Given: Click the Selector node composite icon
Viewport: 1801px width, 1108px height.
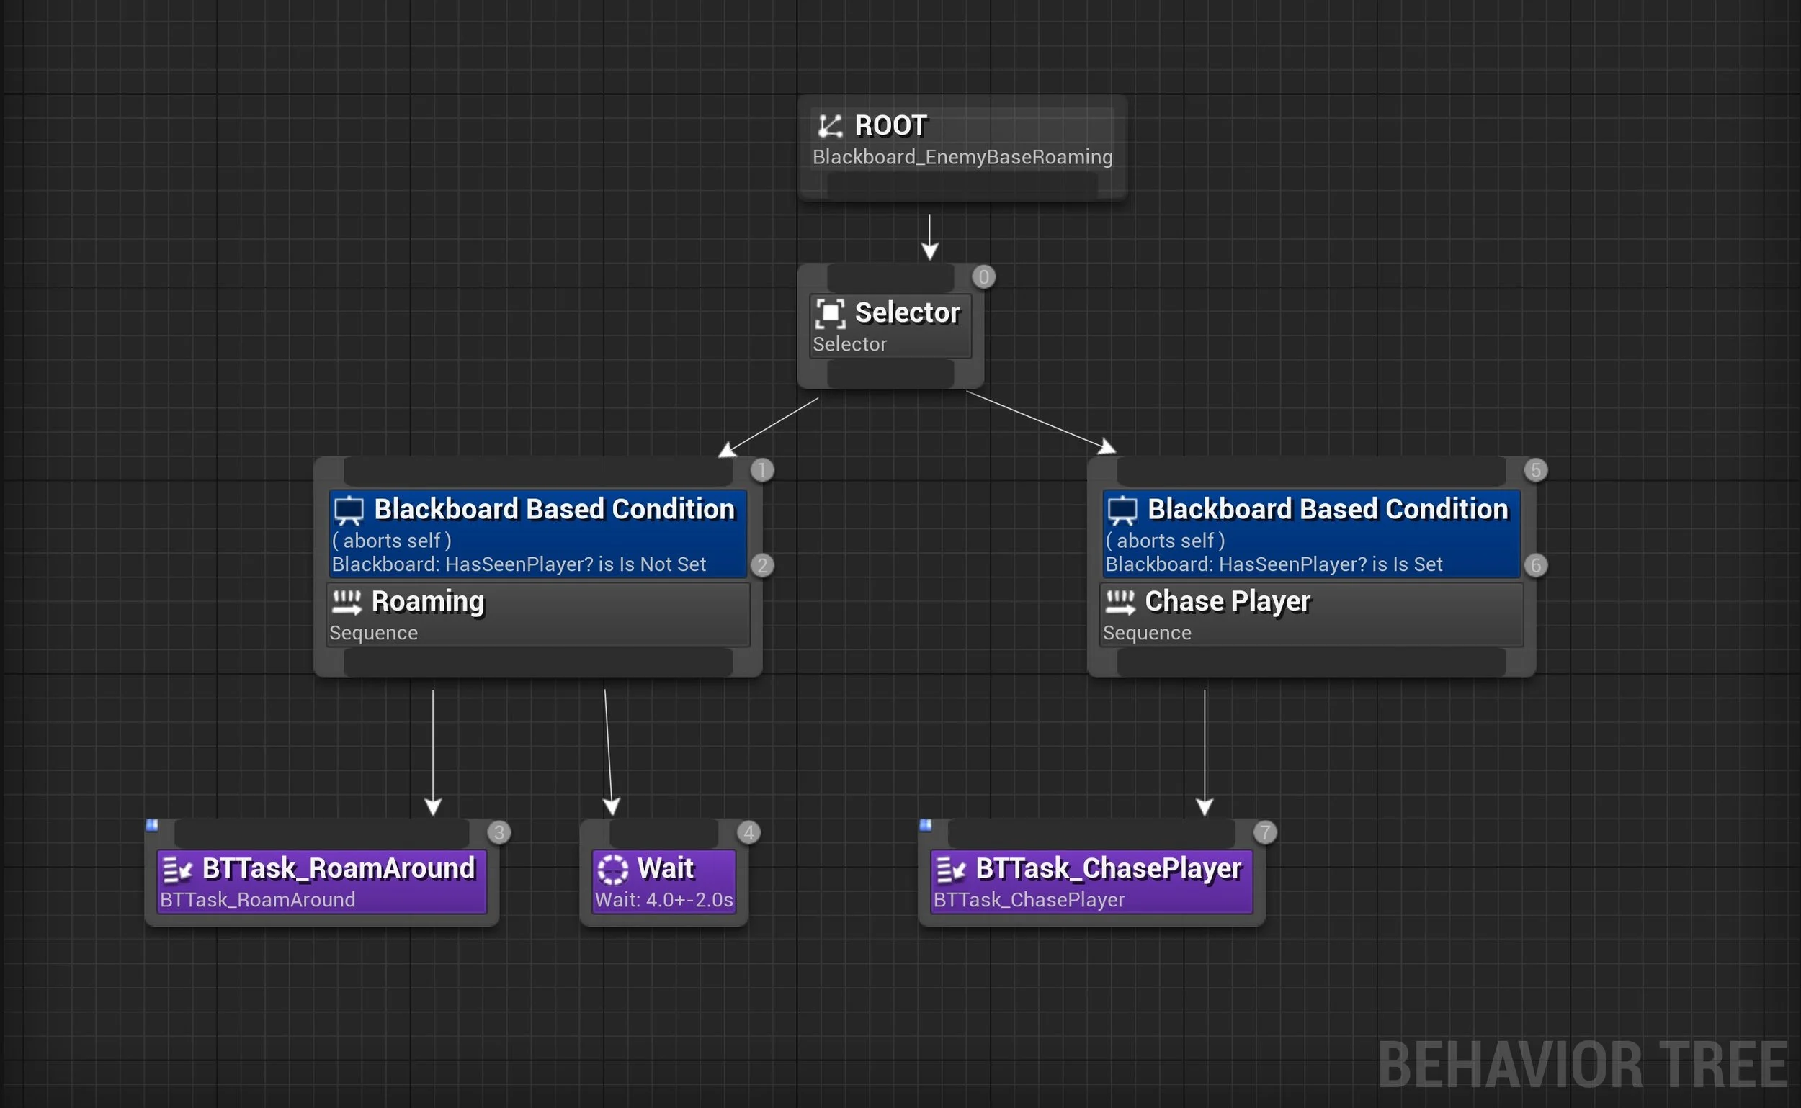Looking at the screenshot, I should pyautogui.click(x=830, y=314).
